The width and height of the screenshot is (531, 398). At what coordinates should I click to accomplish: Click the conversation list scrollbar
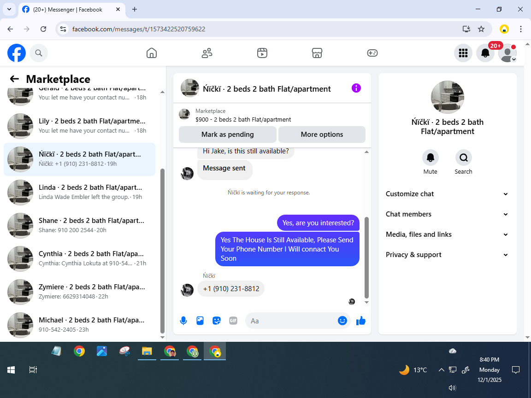[x=162, y=251]
